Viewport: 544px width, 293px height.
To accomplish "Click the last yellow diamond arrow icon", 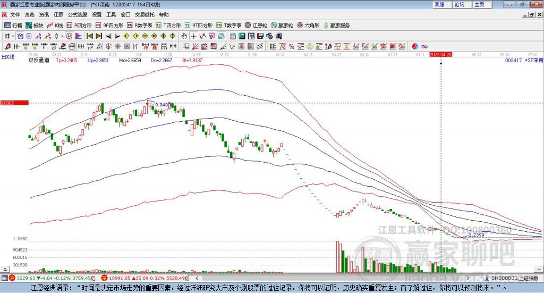I will pos(173,36).
